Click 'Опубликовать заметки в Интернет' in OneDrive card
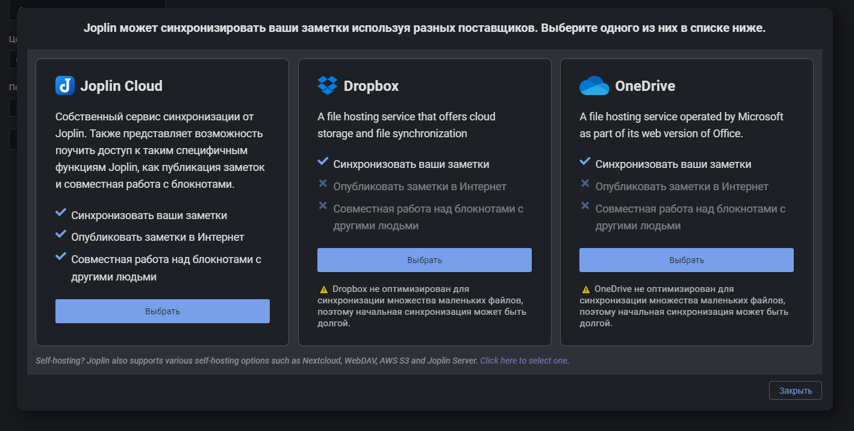Image resolution: width=854 pixels, height=431 pixels. click(x=682, y=187)
